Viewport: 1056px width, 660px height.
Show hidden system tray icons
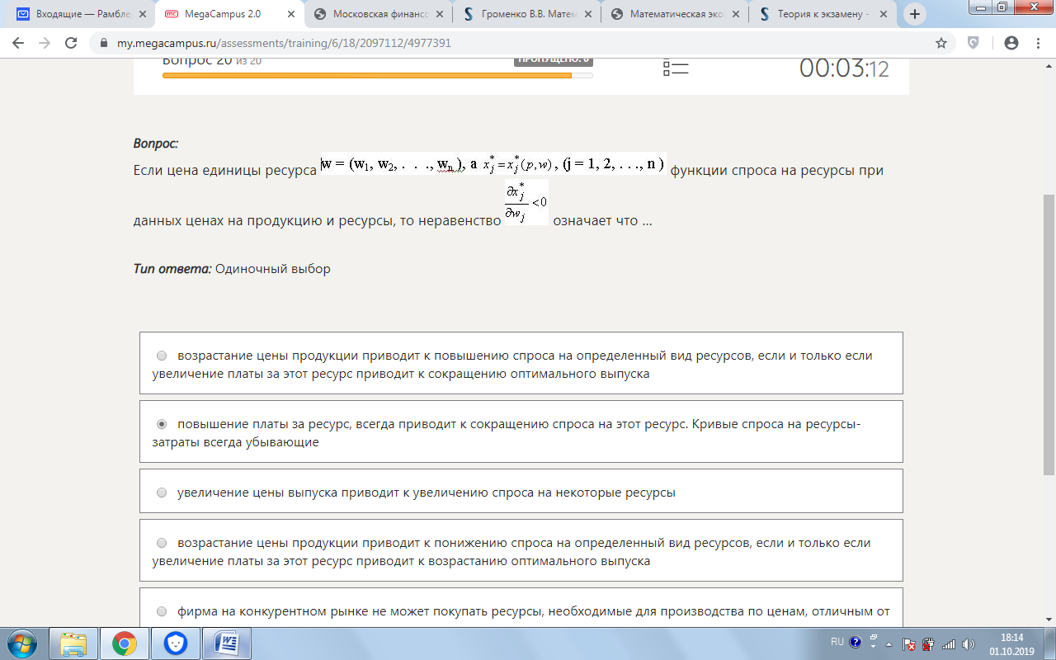889,643
